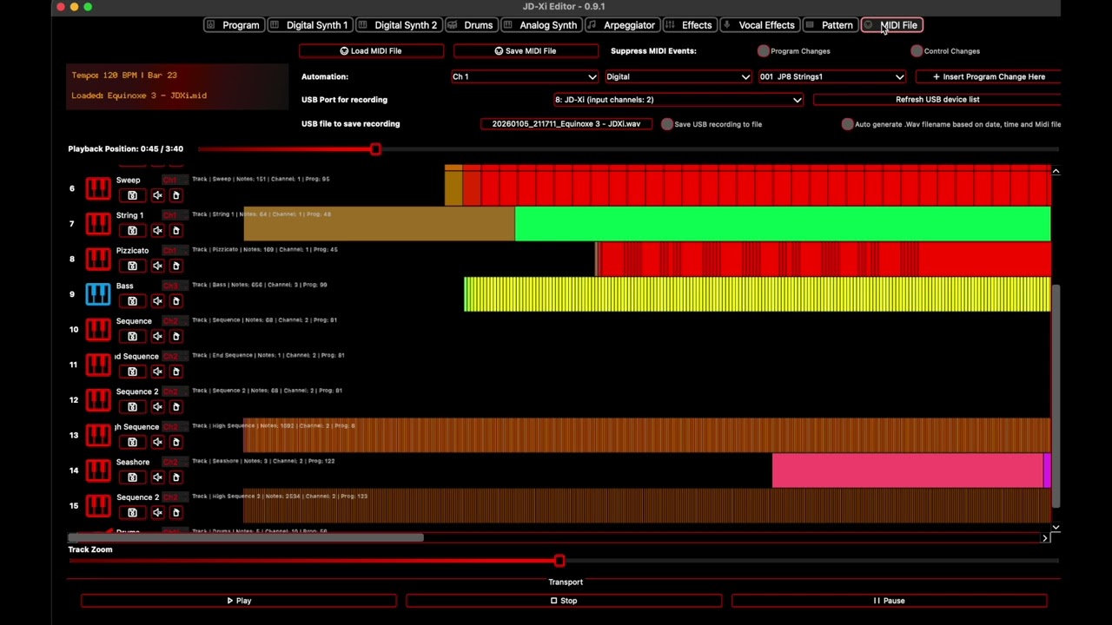This screenshot has height=625, width=1112.
Task: Switch to the Digital Synth 1 tab
Action: pos(308,25)
